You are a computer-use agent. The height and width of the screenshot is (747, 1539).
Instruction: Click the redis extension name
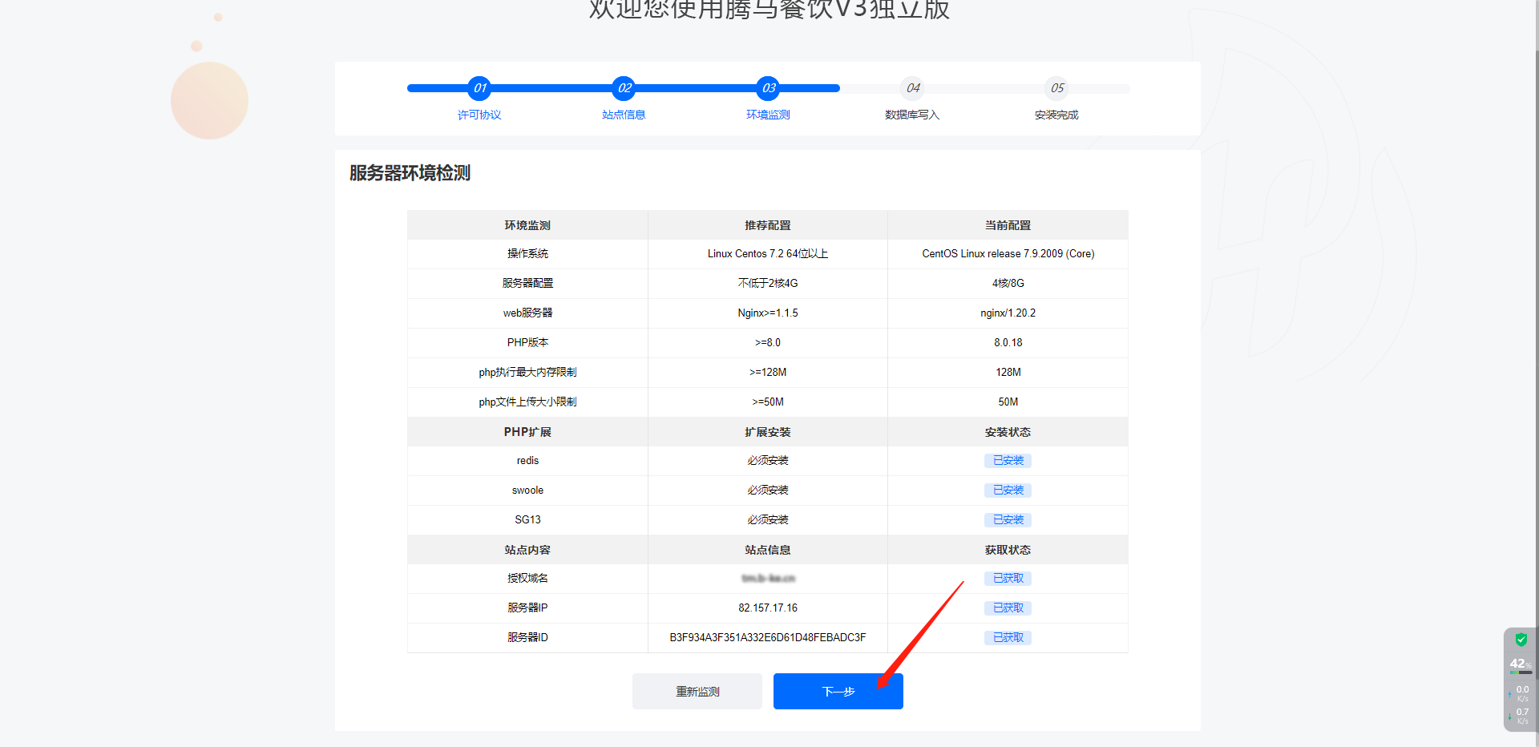click(527, 461)
